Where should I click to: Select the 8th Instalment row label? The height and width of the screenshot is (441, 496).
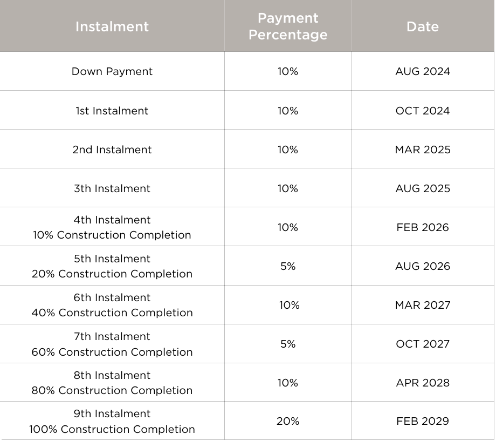[x=112, y=375]
